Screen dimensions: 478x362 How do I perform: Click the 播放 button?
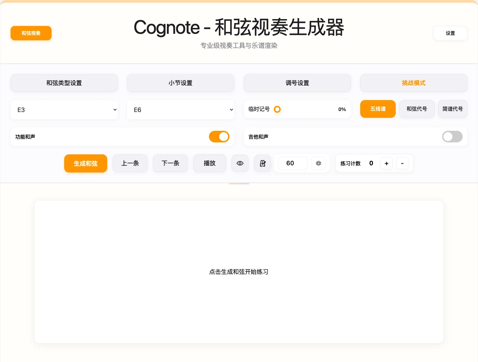[x=210, y=163]
